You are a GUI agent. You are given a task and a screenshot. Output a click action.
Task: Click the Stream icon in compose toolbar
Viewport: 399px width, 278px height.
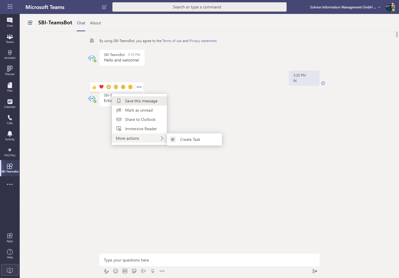pyautogui.click(x=143, y=271)
